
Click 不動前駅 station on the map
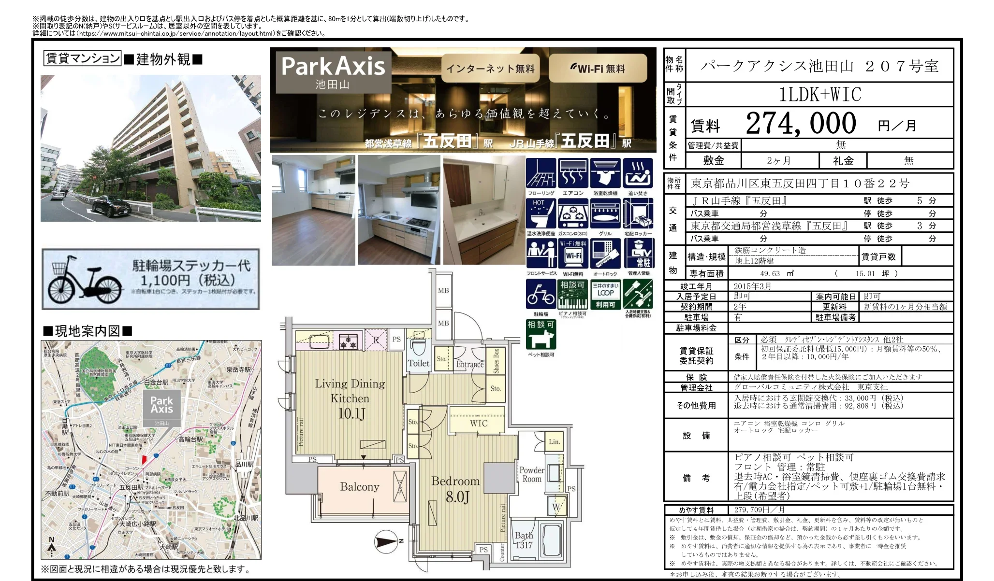point(58,494)
